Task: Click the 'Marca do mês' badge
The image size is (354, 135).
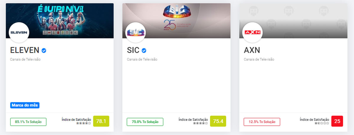Action: point(25,105)
